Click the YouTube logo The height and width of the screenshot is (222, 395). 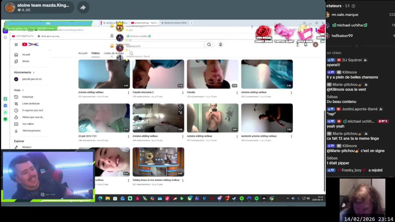30,44
